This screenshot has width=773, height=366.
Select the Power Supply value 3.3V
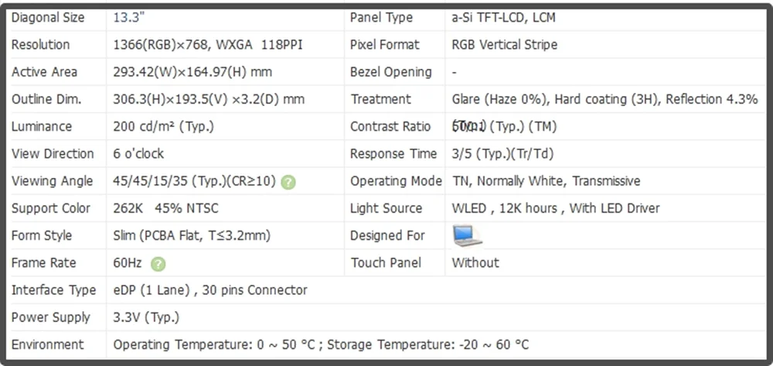click(x=146, y=317)
